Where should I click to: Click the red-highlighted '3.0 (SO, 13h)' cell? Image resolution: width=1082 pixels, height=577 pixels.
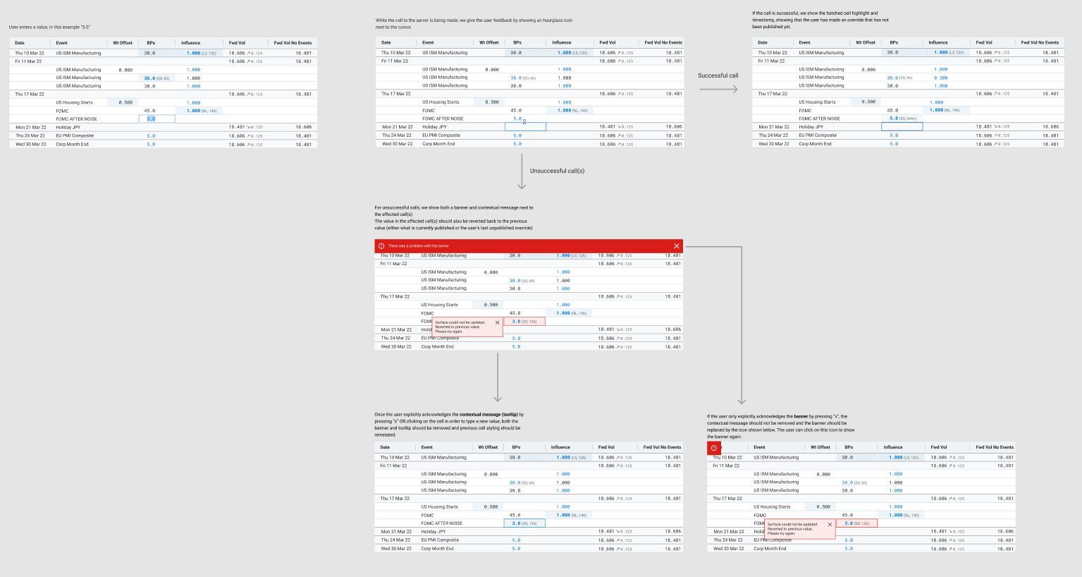click(x=525, y=321)
